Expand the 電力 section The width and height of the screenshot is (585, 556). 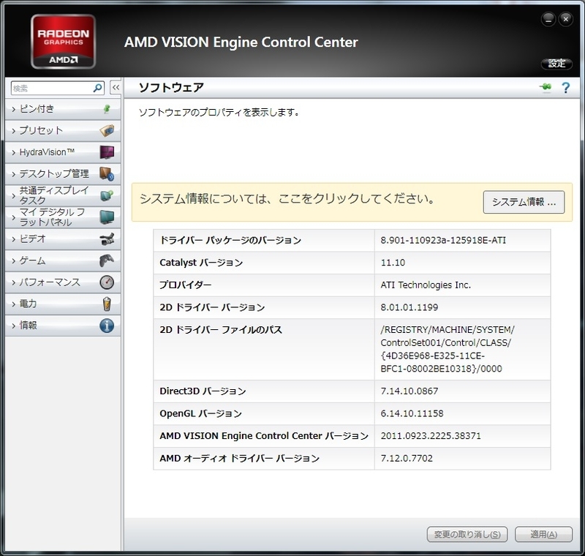point(63,304)
